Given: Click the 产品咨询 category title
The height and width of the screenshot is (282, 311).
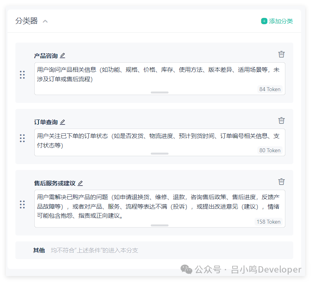Looking at the screenshot, I should pyautogui.click(x=46, y=56).
